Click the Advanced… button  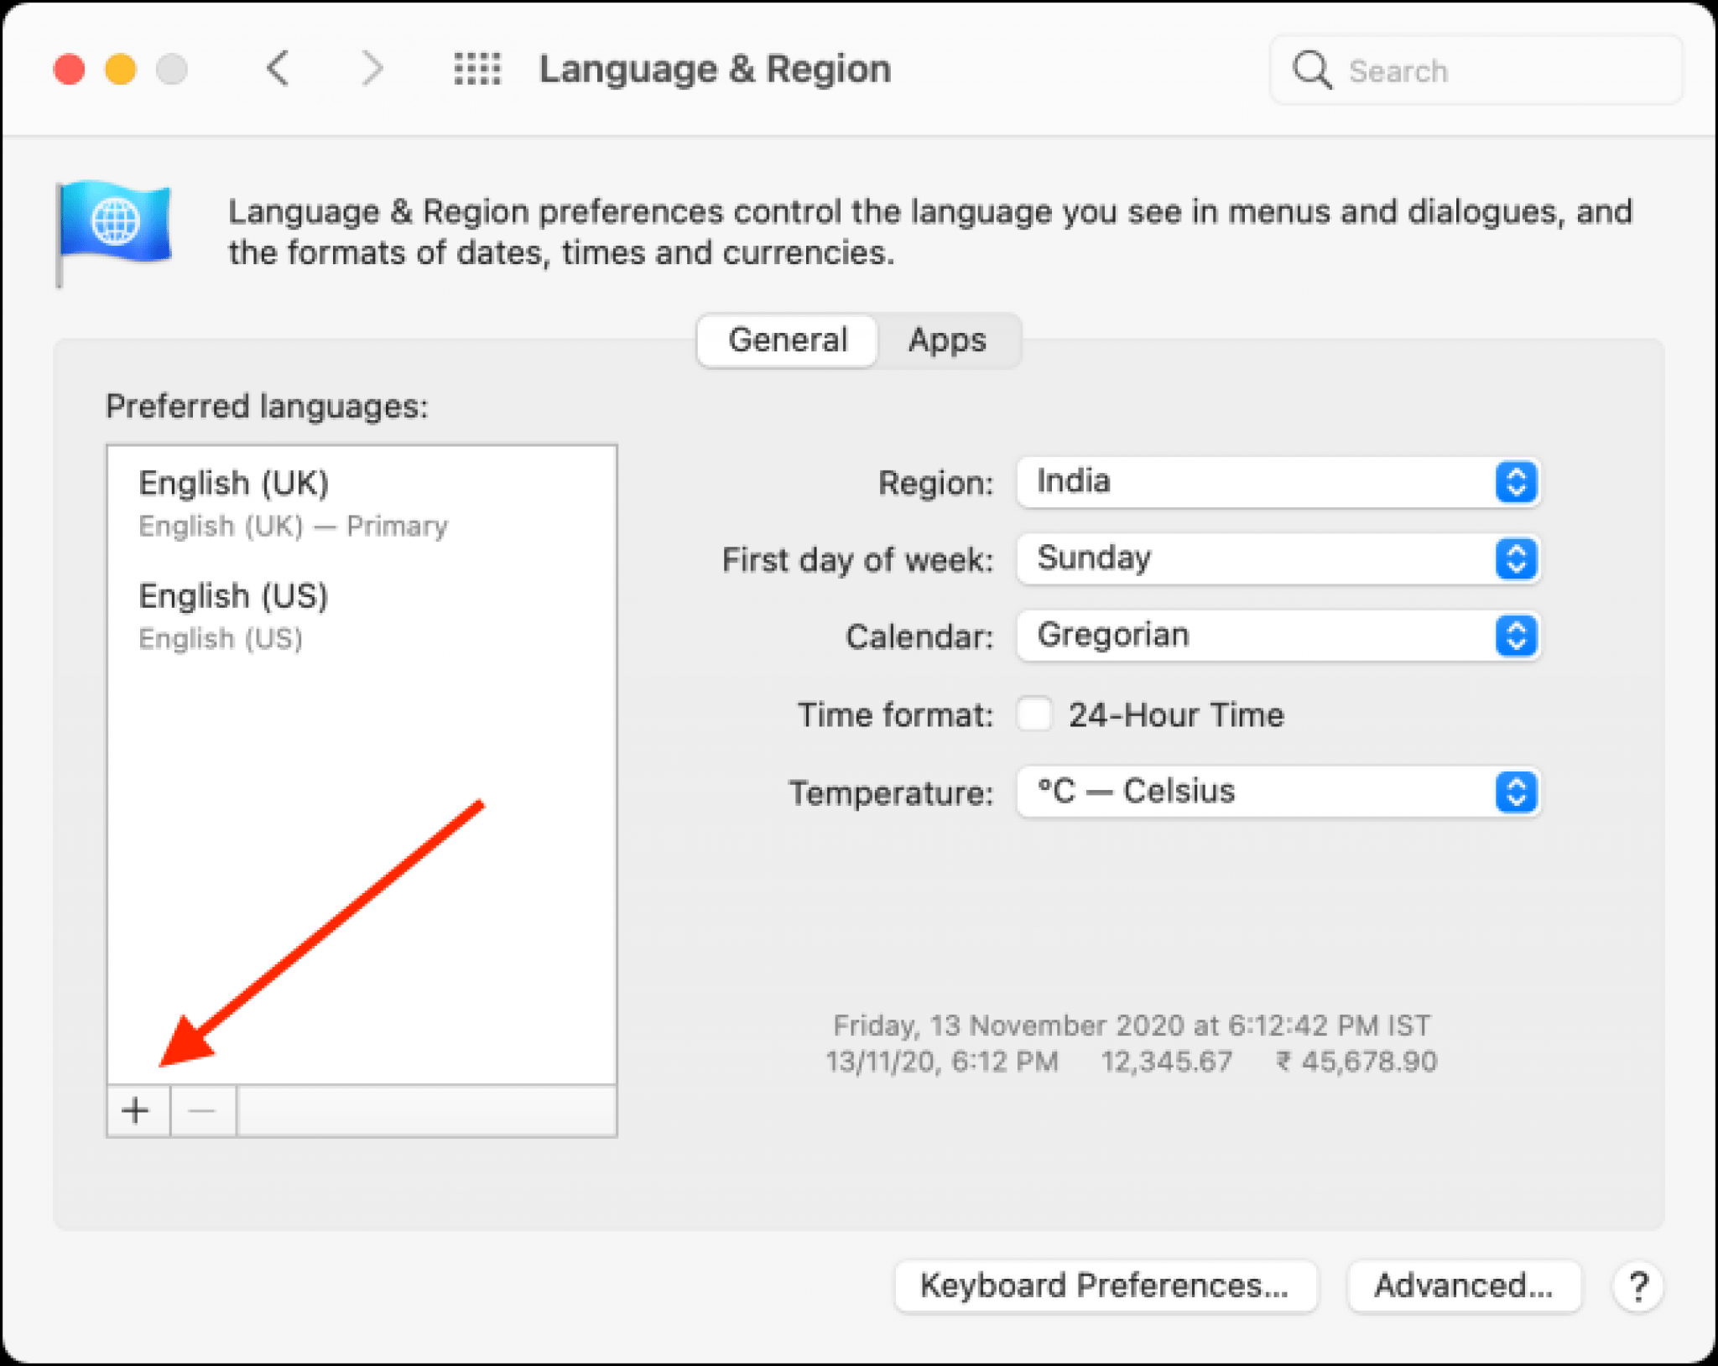1464,1285
